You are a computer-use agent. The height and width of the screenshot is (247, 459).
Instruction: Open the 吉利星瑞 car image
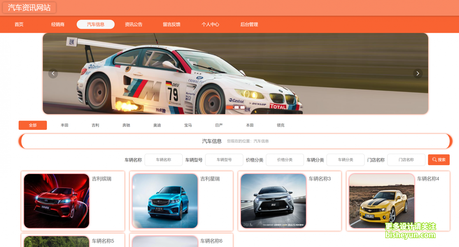point(165,201)
